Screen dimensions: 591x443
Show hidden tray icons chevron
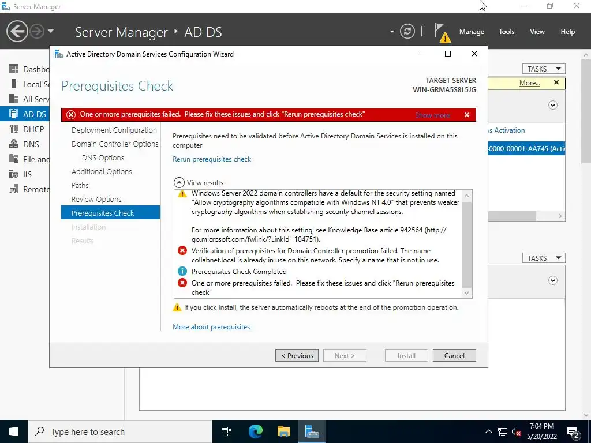click(x=488, y=431)
